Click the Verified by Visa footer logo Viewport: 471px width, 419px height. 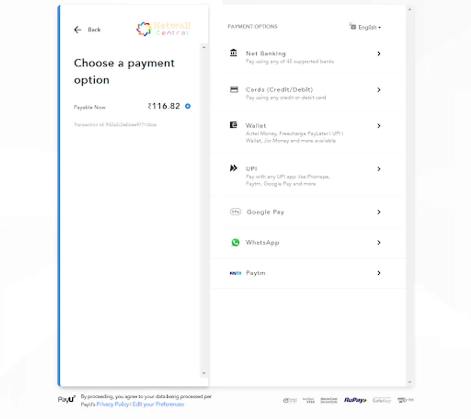tap(309, 400)
